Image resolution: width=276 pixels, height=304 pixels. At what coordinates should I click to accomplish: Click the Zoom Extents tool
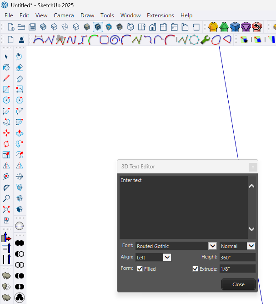tap(6, 209)
